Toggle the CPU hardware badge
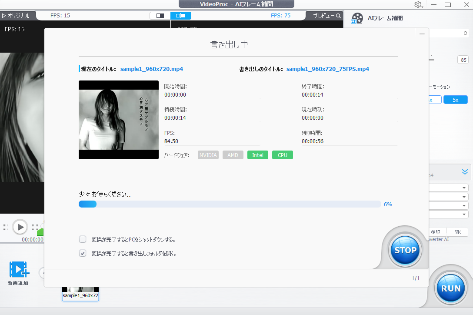This screenshot has width=473, height=315. point(282,155)
